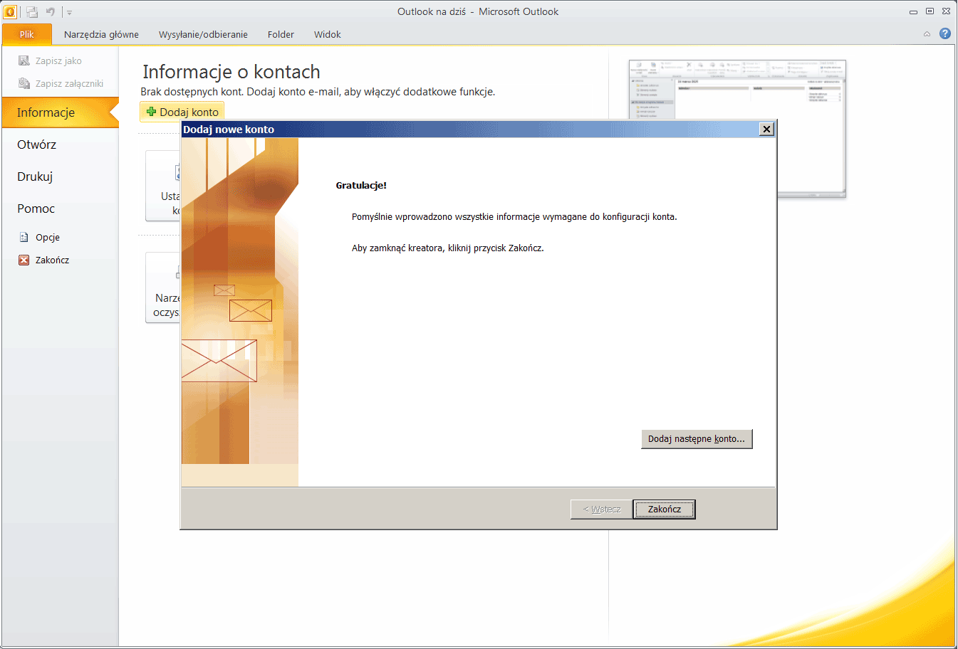Click the Undo quick access icon
Screen dimensions: 958x649
click(51, 11)
